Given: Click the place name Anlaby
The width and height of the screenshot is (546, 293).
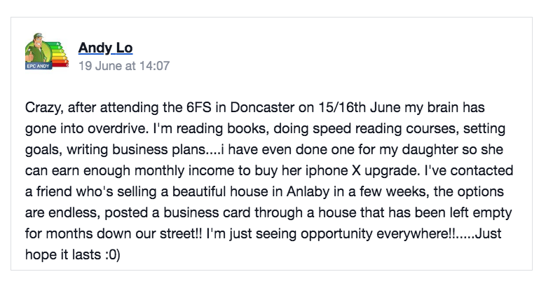Looking at the screenshot, I should 308,192.
